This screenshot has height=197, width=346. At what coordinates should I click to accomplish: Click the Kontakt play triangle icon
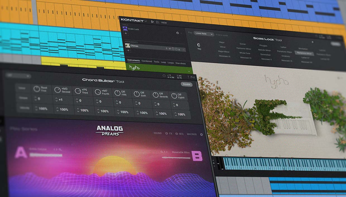[152, 21]
